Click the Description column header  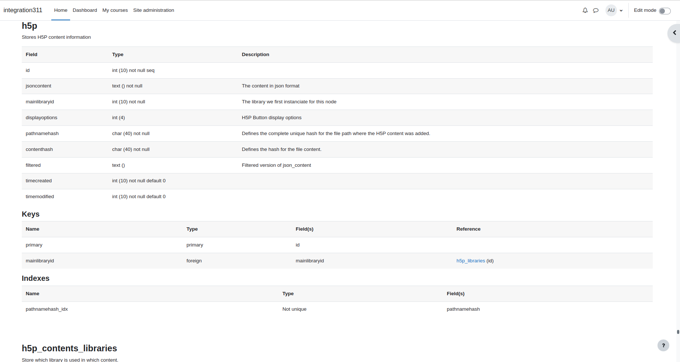255,55
